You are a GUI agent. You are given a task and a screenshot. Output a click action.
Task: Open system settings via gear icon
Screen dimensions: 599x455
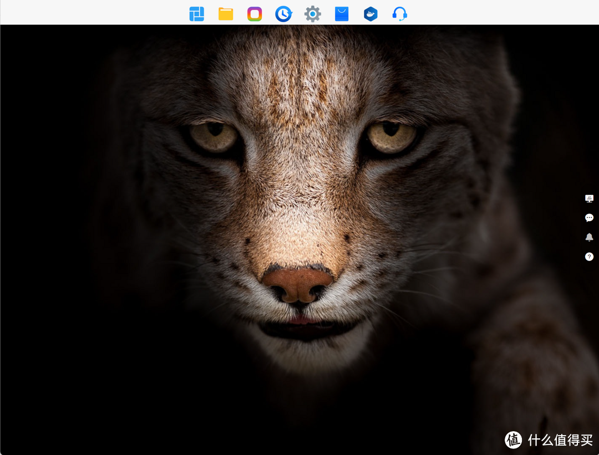[313, 14]
